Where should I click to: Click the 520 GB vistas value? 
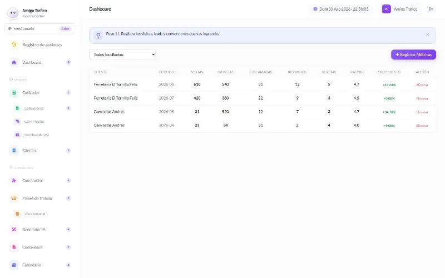pyautogui.click(x=225, y=112)
